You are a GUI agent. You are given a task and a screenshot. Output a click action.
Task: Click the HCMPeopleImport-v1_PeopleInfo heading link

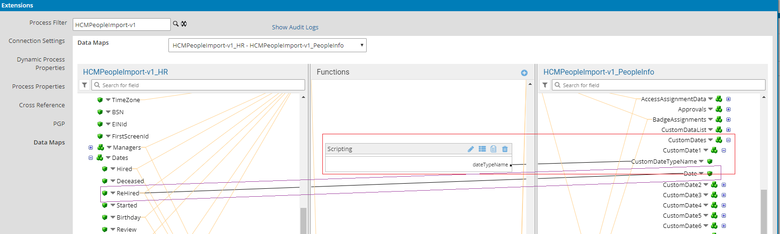[x=599, y=72]
